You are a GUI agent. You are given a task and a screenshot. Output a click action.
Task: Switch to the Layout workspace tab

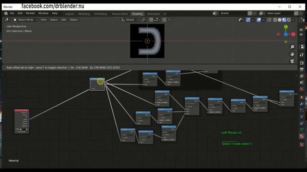[70, 14]
